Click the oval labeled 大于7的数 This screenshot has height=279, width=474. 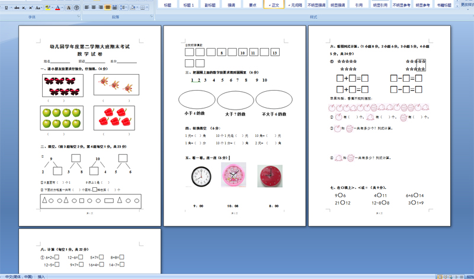point(235,100)
